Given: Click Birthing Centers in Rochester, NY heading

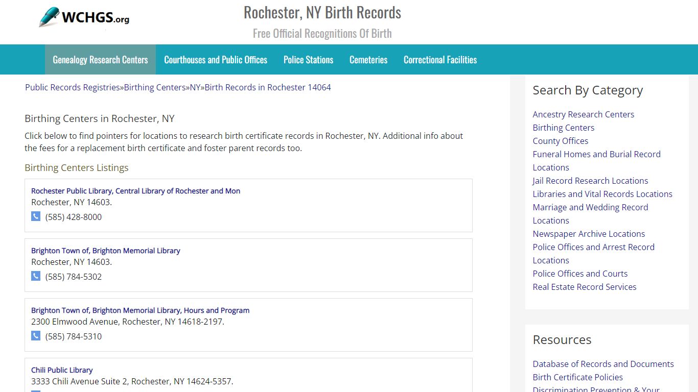Looking at the screenshot, I should (100, 119).
